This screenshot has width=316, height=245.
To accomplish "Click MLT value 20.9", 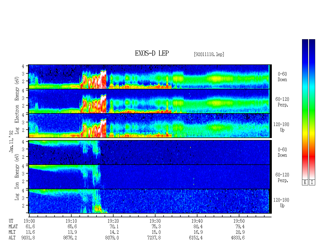I will point(240,232).
